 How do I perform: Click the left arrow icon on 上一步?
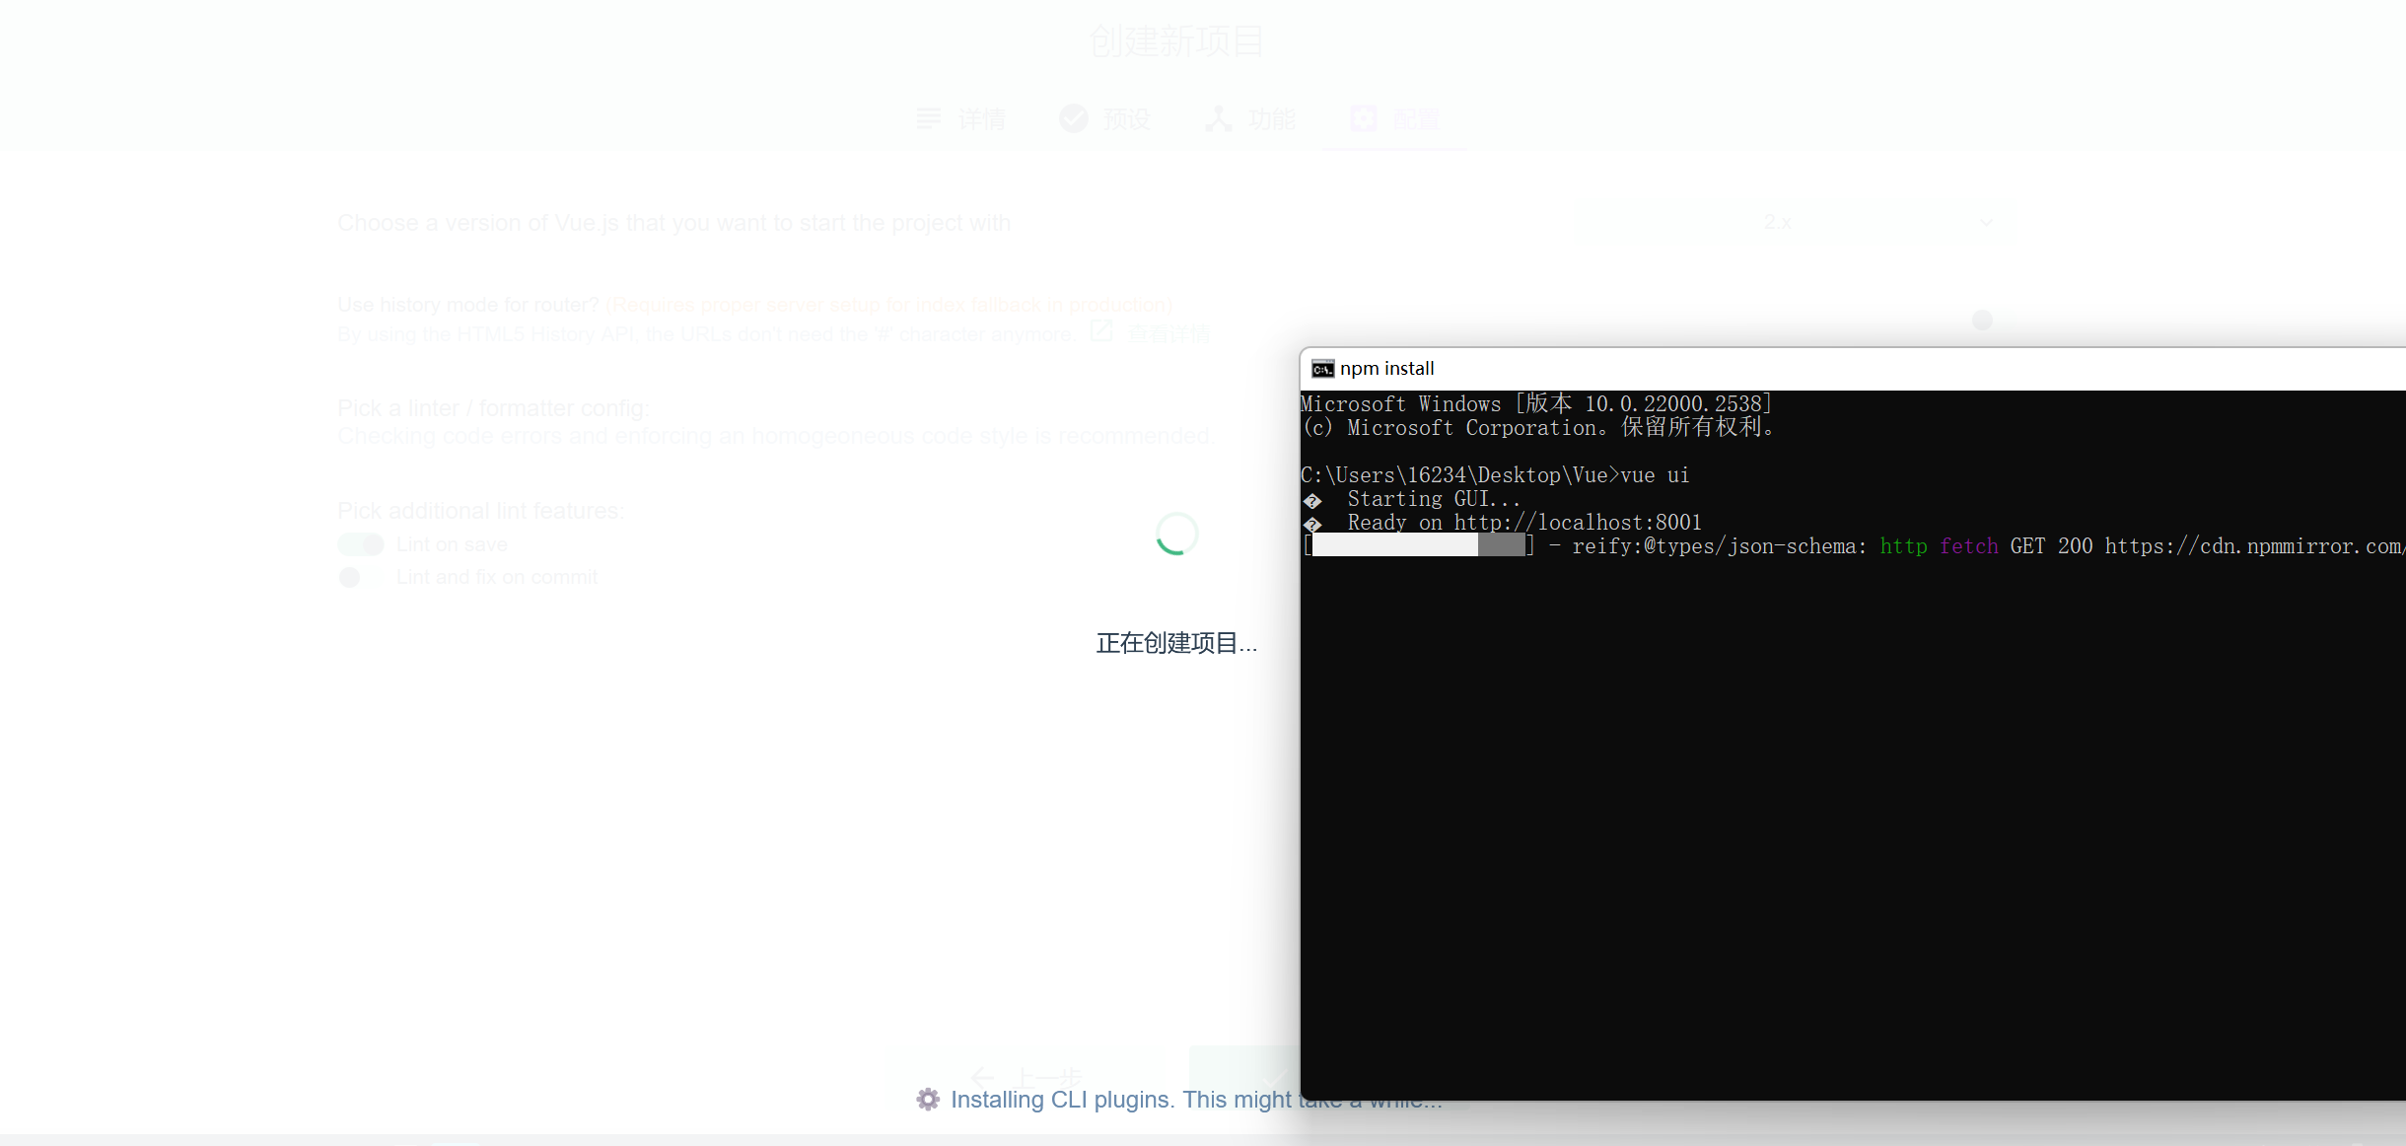pos(982,1077)
